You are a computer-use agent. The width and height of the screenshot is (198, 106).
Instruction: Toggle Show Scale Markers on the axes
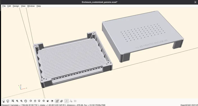[x=71, y=101]
